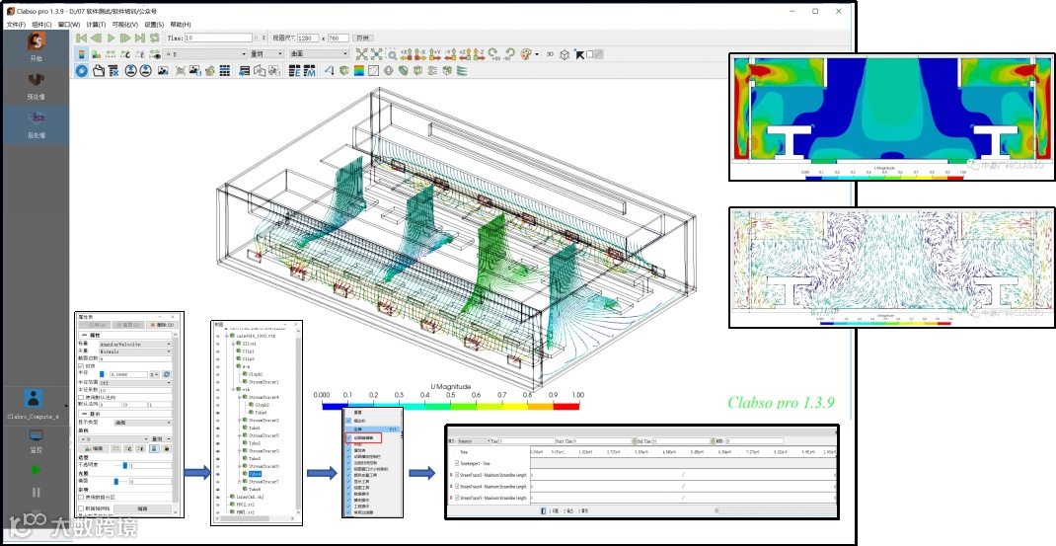This screenshot has height=546, width=1056.
Task: Toggle StreamTracer4 streamline length track checkbox
Action: (457, 486)
